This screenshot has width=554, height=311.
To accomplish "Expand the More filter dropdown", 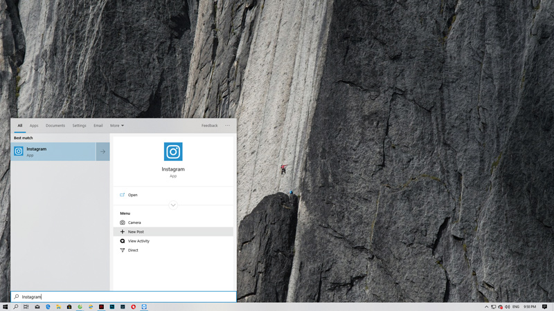I will 116,126.
